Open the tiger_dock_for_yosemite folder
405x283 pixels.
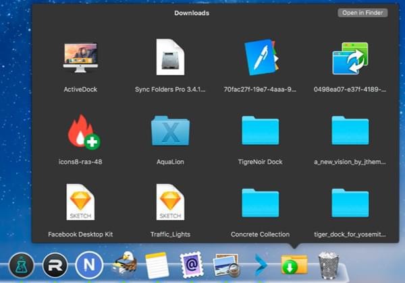350,203
